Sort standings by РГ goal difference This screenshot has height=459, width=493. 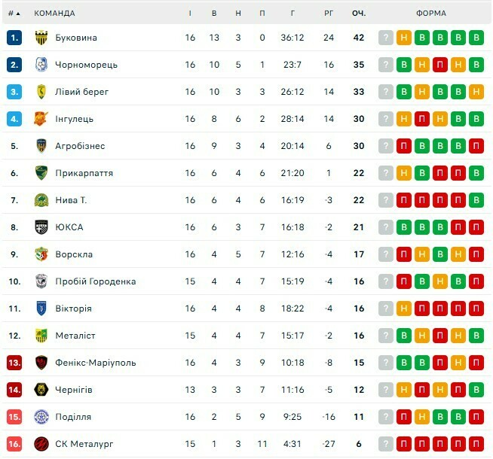329,13
